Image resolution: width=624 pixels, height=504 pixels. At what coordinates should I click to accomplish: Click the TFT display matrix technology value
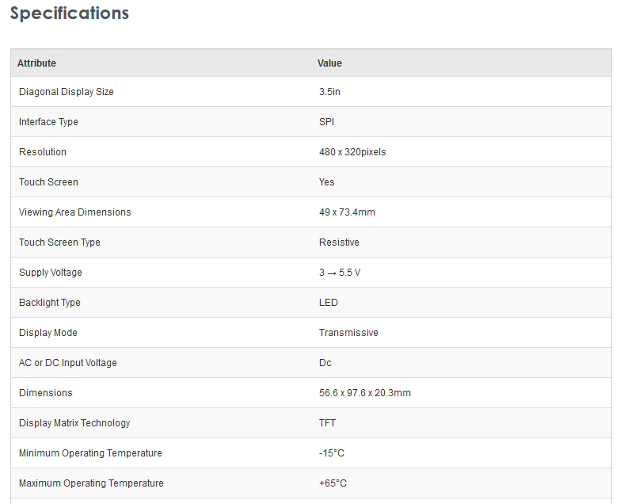(x=326, y=423)
